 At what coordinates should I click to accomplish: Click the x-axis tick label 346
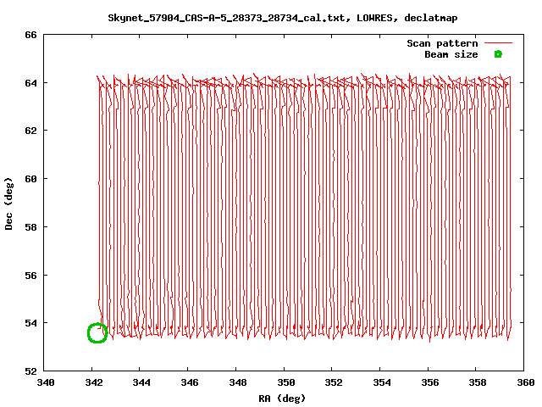[x=190, y=382]
